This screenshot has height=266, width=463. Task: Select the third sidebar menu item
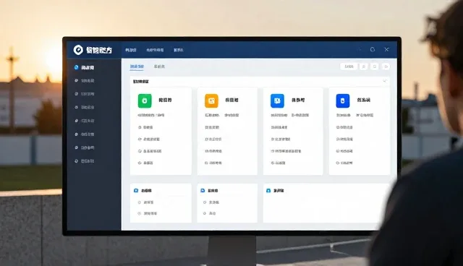(x=85, y=94)
